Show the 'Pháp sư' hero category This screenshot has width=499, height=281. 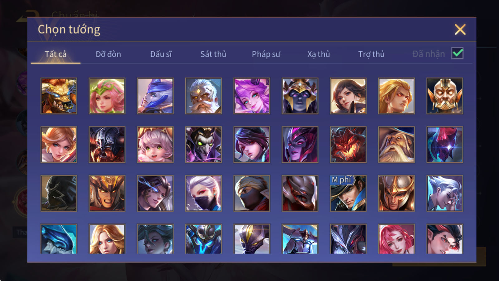click(266, 54)
